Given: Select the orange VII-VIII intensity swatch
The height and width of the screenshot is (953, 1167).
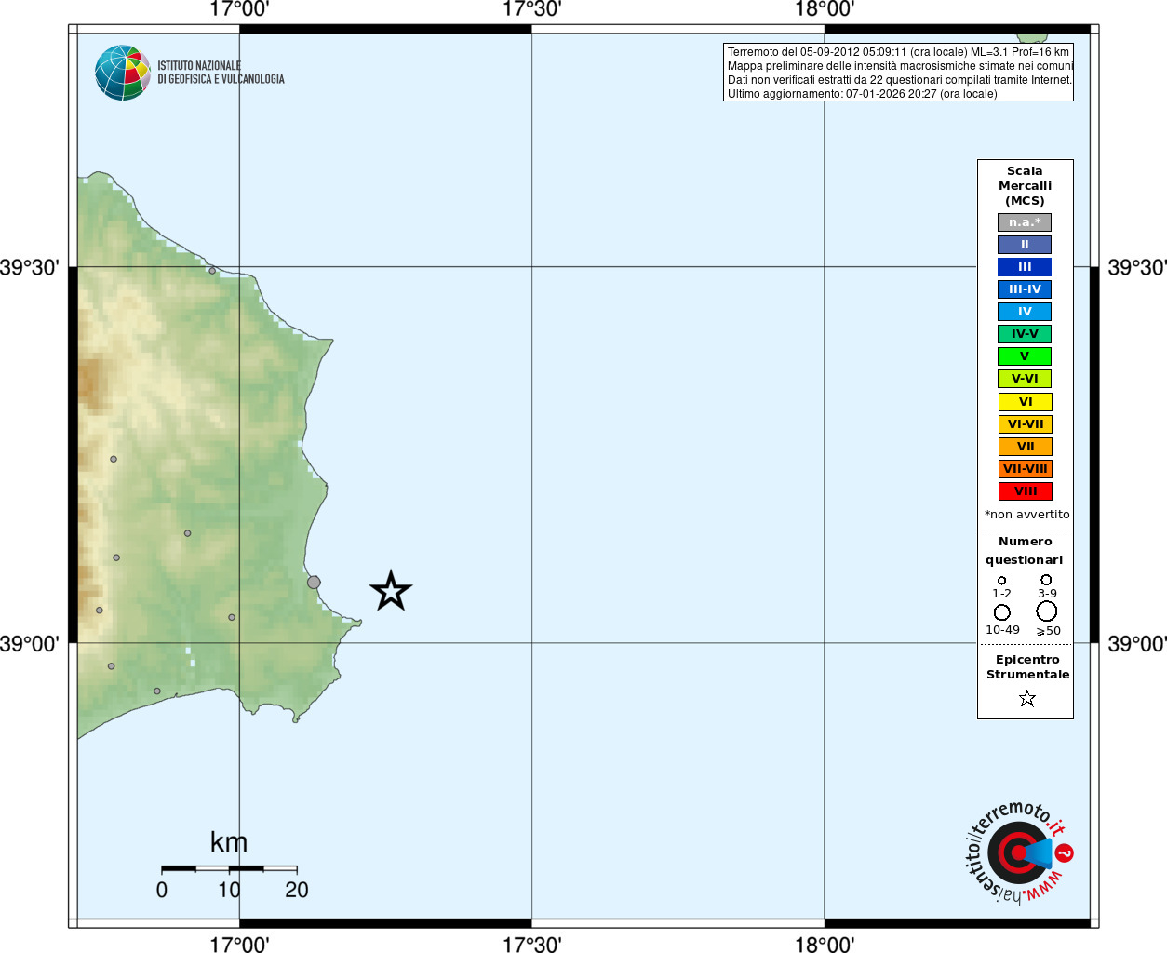Looking at the screenshot, I should [x=1025, y=469].
